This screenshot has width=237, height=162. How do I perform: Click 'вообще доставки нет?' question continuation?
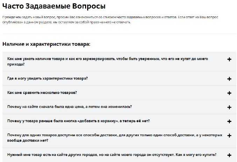coord(28,141)
